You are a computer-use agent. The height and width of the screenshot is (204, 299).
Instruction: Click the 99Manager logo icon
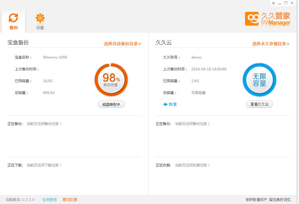click(x=252, y=19)
